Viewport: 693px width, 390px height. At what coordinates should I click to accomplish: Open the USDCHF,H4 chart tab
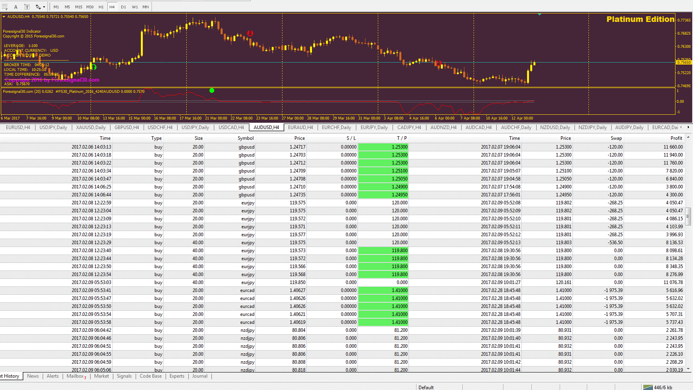[160, 127]
